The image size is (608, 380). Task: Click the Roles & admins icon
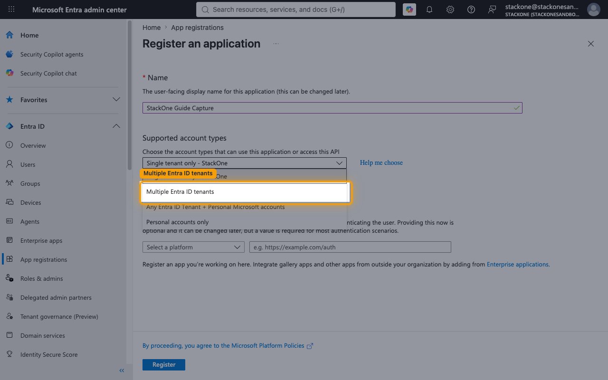click(9, 278)
